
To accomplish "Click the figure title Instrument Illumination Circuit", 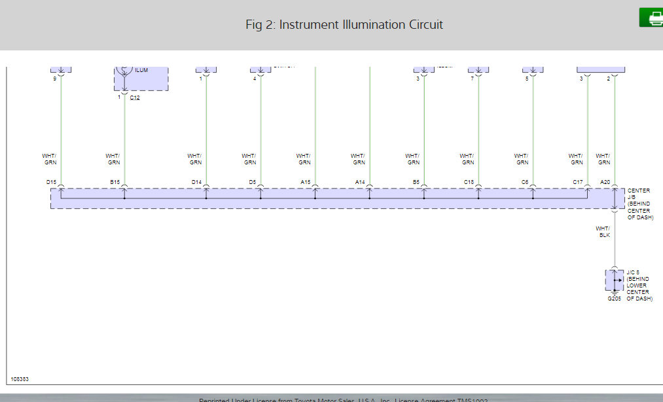I will click(344, 24).
